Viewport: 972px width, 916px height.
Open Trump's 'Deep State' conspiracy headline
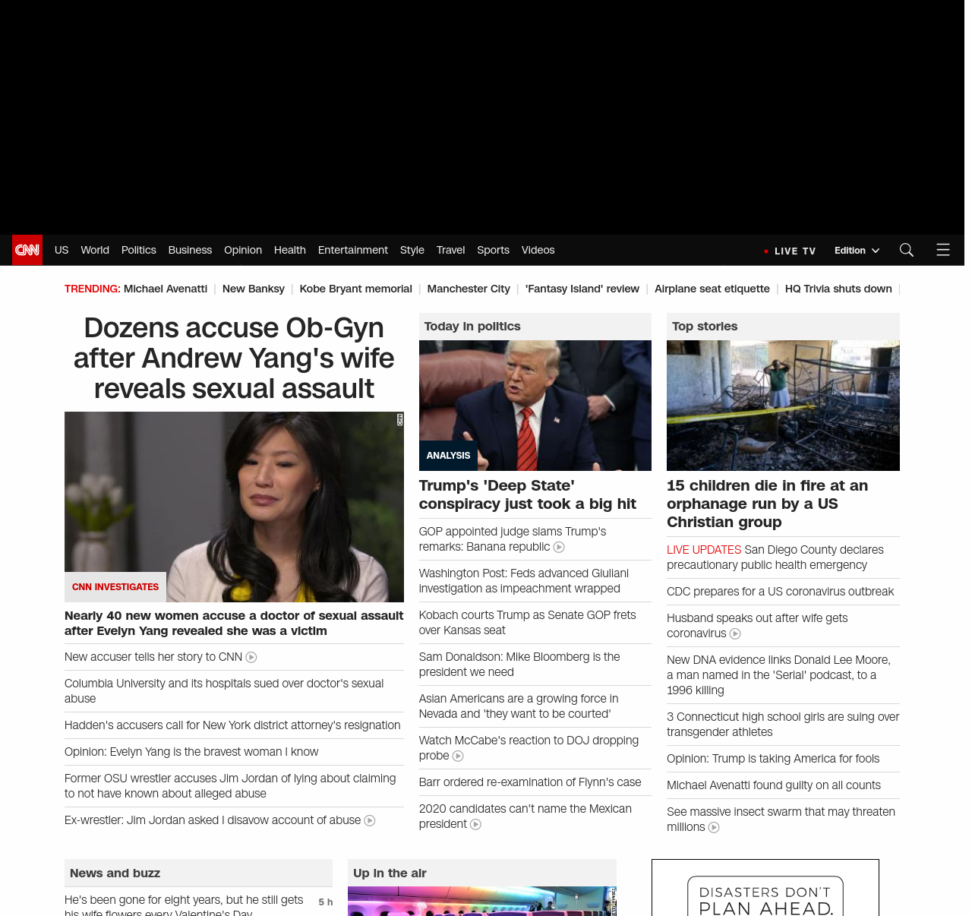point(527,494)
